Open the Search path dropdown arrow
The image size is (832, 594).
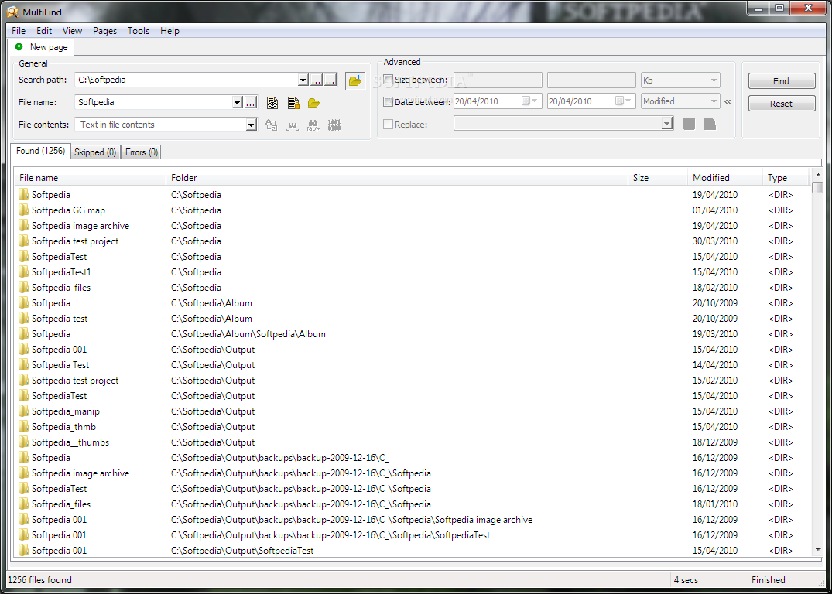(303, 80)
